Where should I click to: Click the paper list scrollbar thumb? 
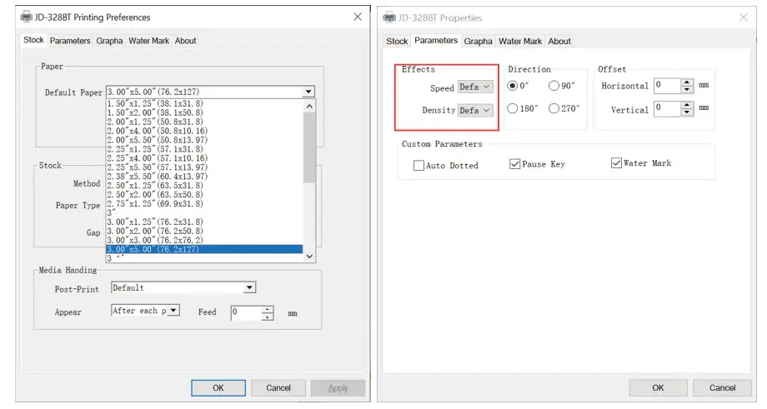309,147
